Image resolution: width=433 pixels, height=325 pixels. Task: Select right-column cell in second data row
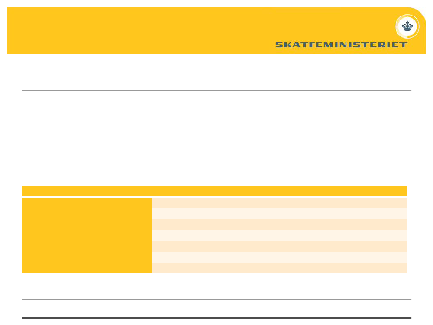pyautogui.click(x=339, y=214)
